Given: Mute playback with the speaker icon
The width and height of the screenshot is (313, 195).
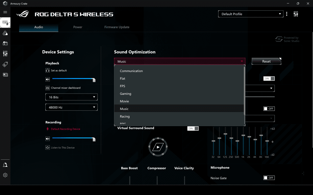Looking at the screenshot, I should tap(47, 80).
